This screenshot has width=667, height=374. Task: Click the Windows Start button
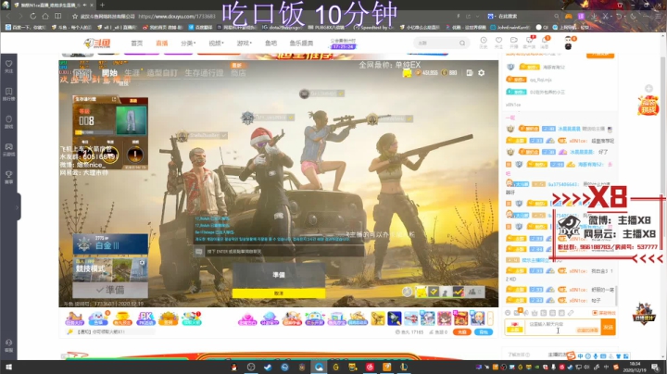pyautogui.click(x=8, y=367)
